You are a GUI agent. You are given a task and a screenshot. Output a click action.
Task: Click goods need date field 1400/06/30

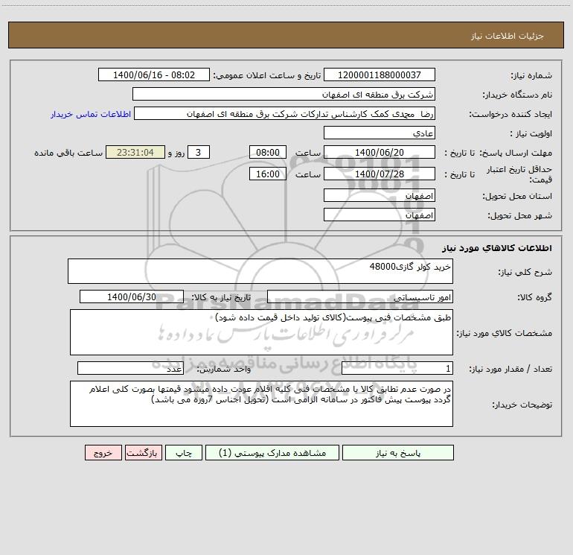(x=132, y=296)
